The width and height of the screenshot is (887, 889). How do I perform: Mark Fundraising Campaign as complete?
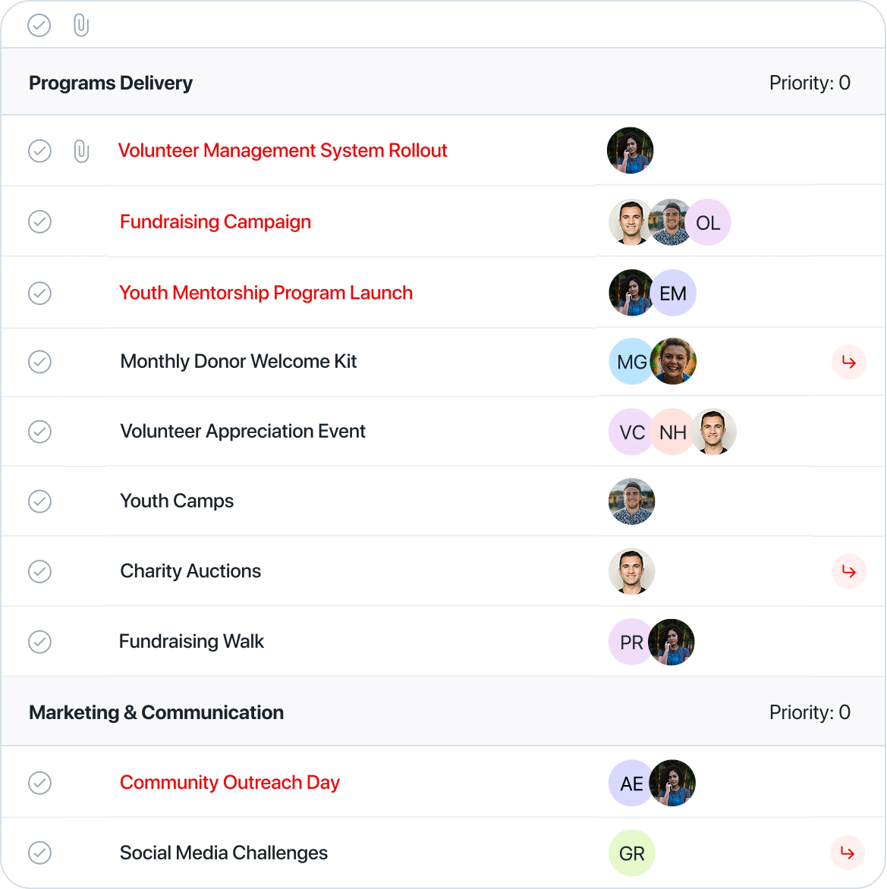(x=39, y=221)
